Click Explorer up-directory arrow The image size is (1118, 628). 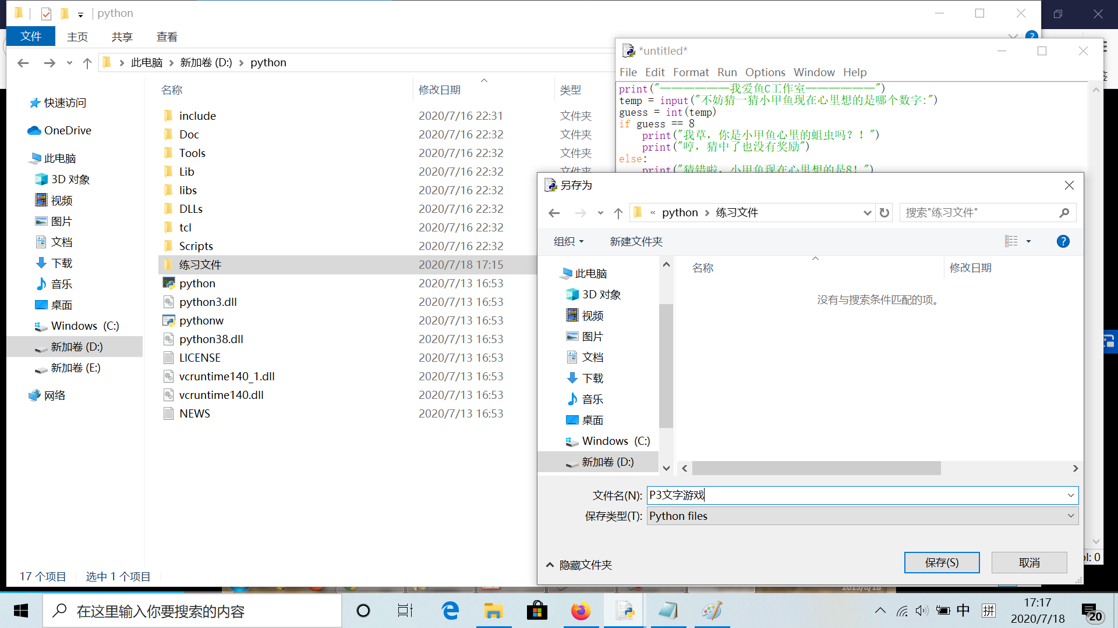point(87,63)
